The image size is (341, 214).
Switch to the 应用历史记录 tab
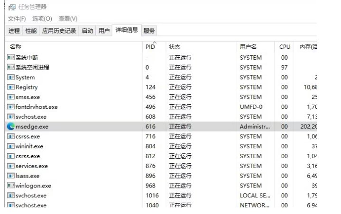pyautogui.click(x=59, y=31)
